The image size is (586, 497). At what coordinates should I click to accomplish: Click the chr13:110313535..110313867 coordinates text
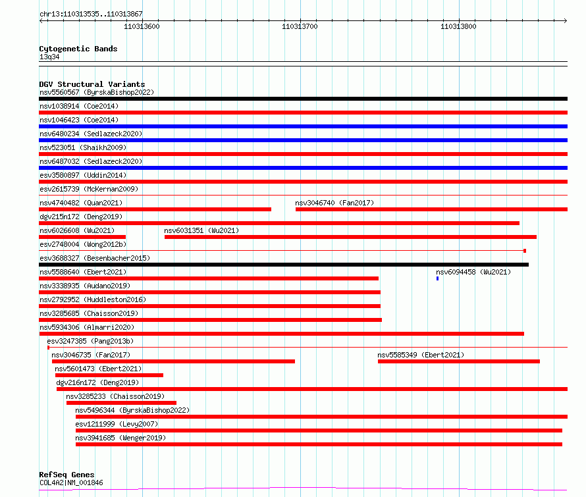pyautogui.click(x=91, y=14)
